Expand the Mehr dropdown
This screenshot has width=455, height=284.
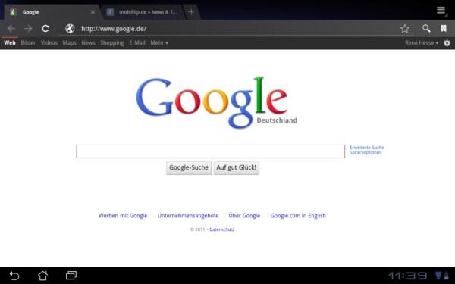click(159, 43)
